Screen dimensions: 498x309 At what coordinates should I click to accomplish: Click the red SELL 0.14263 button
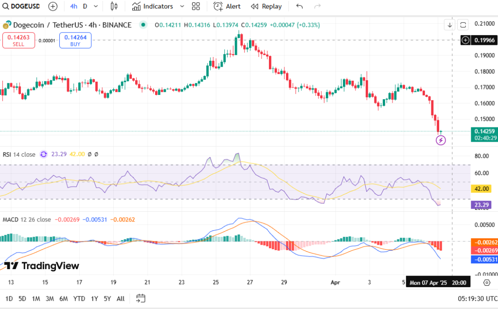tap(19, 40)
